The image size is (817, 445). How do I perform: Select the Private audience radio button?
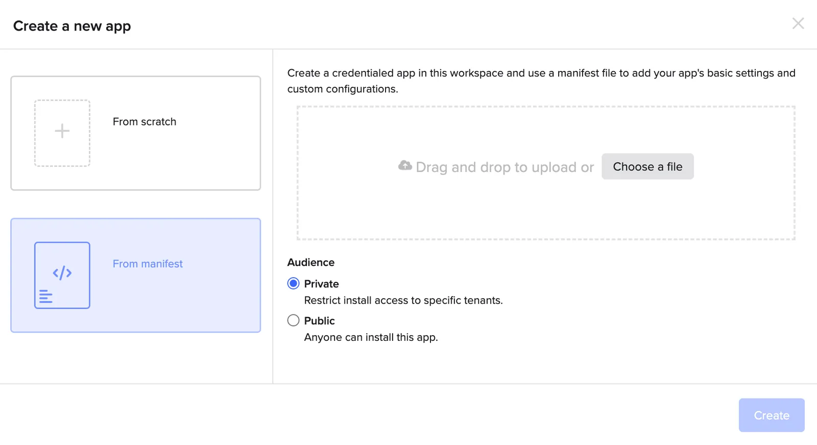293,283
